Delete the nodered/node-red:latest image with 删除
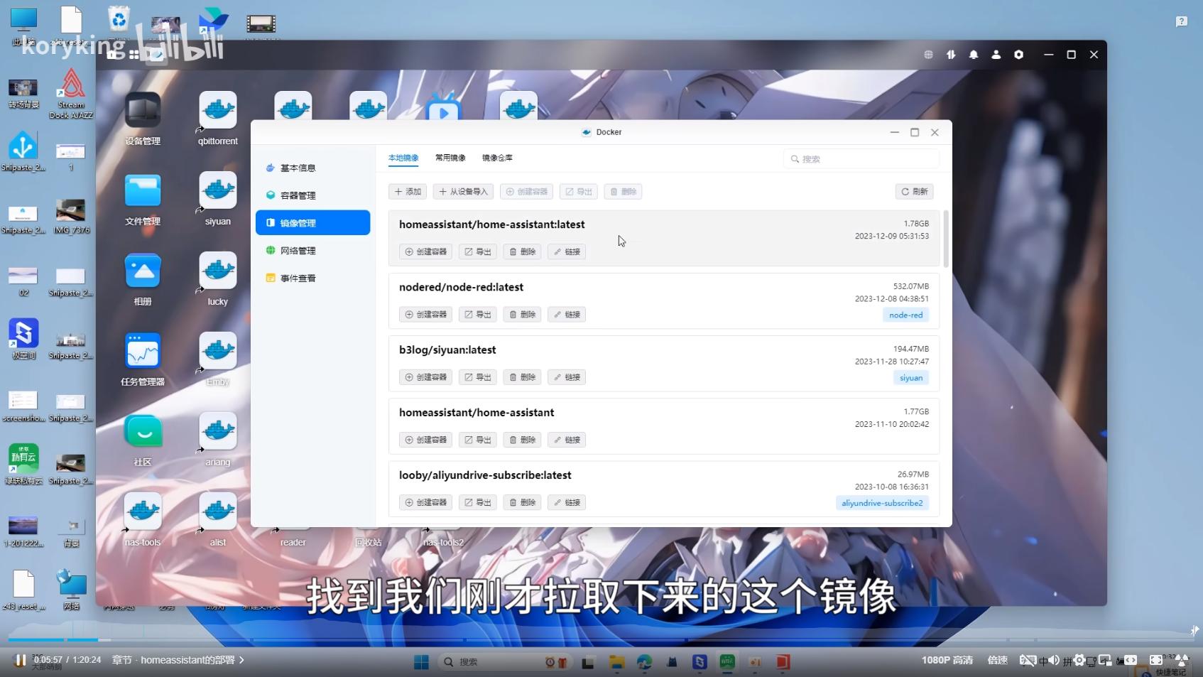The image size is (1203, 677). click(522, 315)
